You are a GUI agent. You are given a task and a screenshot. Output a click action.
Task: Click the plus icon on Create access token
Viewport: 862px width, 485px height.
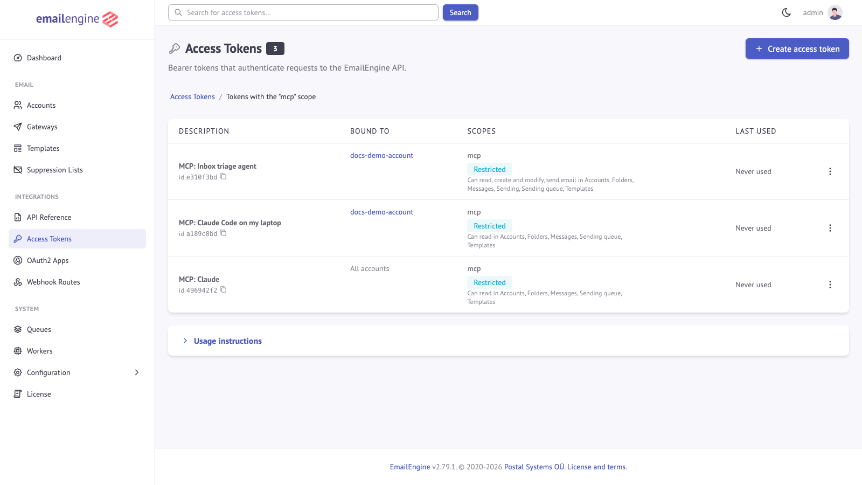759,48
